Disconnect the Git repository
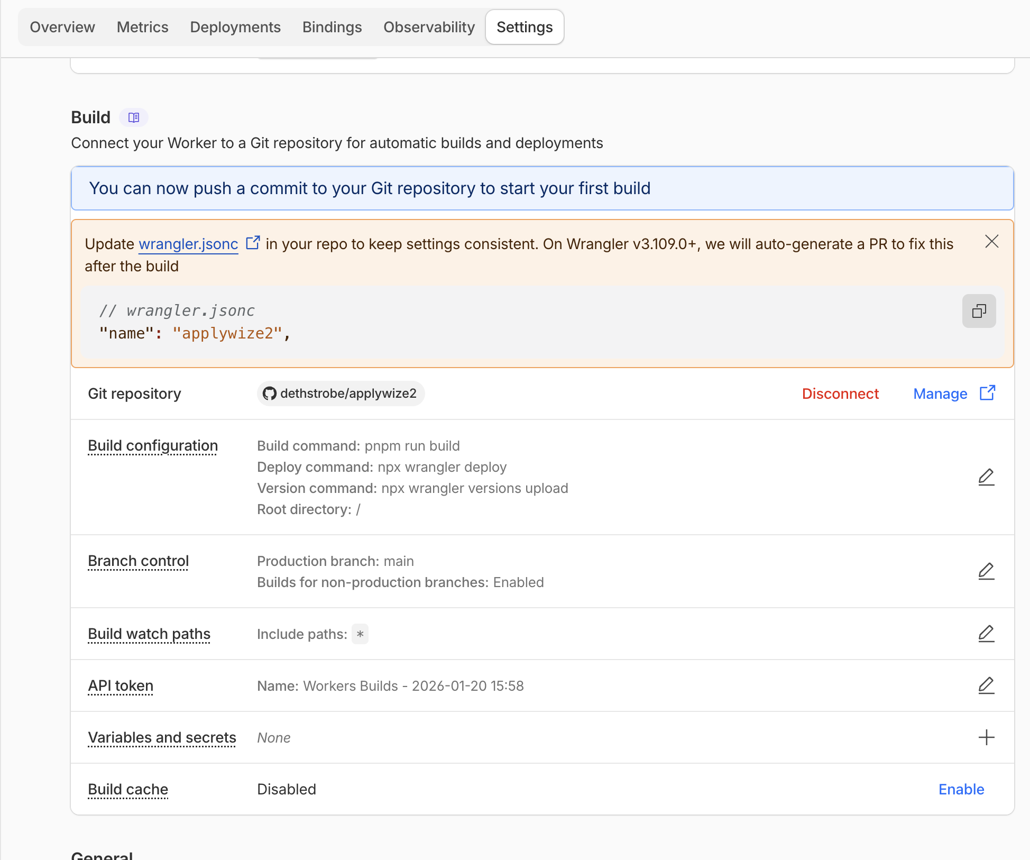 pyautogui.click(x=840, y=394)
